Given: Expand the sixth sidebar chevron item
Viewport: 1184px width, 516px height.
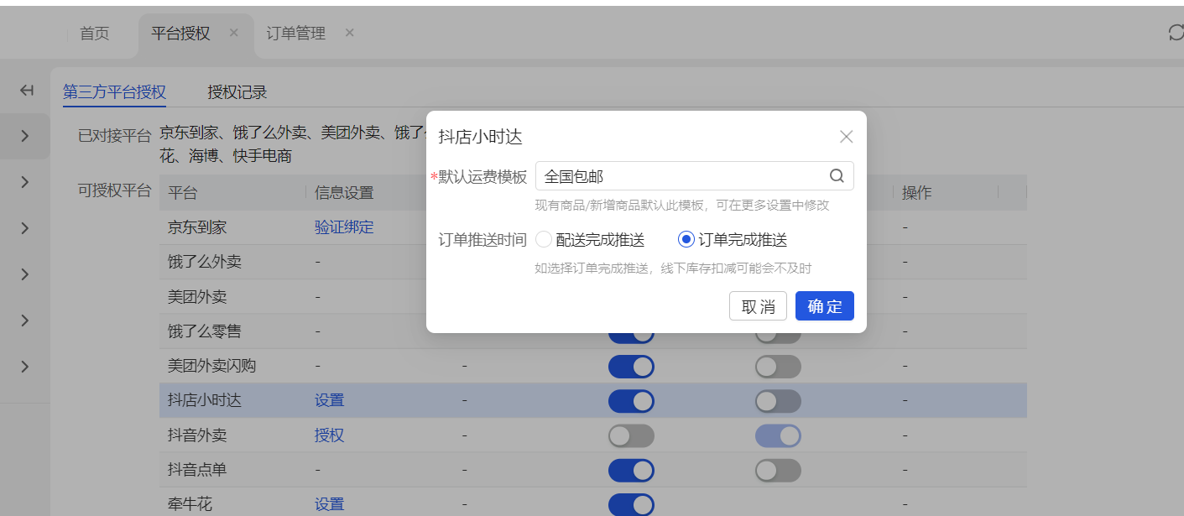Looking at the screenshot, I should click(25, 367).
